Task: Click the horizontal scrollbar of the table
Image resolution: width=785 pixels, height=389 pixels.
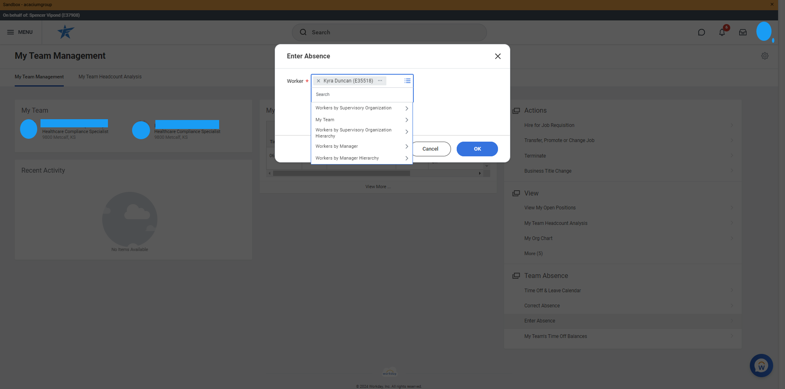Action: click(341, 173)
